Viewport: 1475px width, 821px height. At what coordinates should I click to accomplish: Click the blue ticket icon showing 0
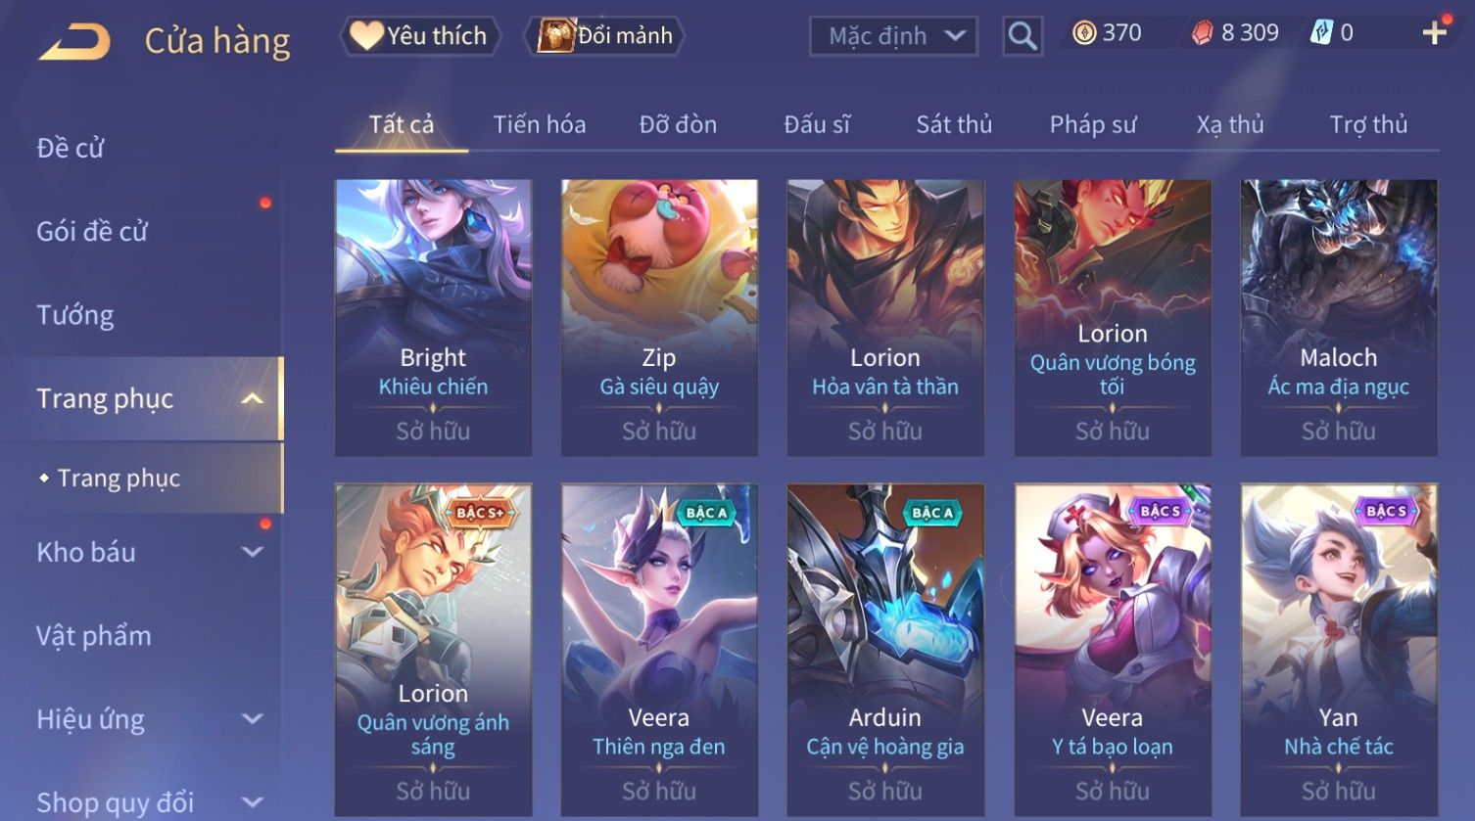pos(1322,33)
